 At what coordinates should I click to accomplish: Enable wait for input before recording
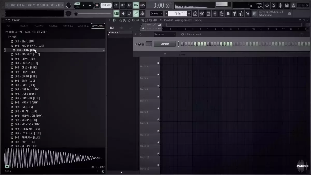click(x=123, y=5)
